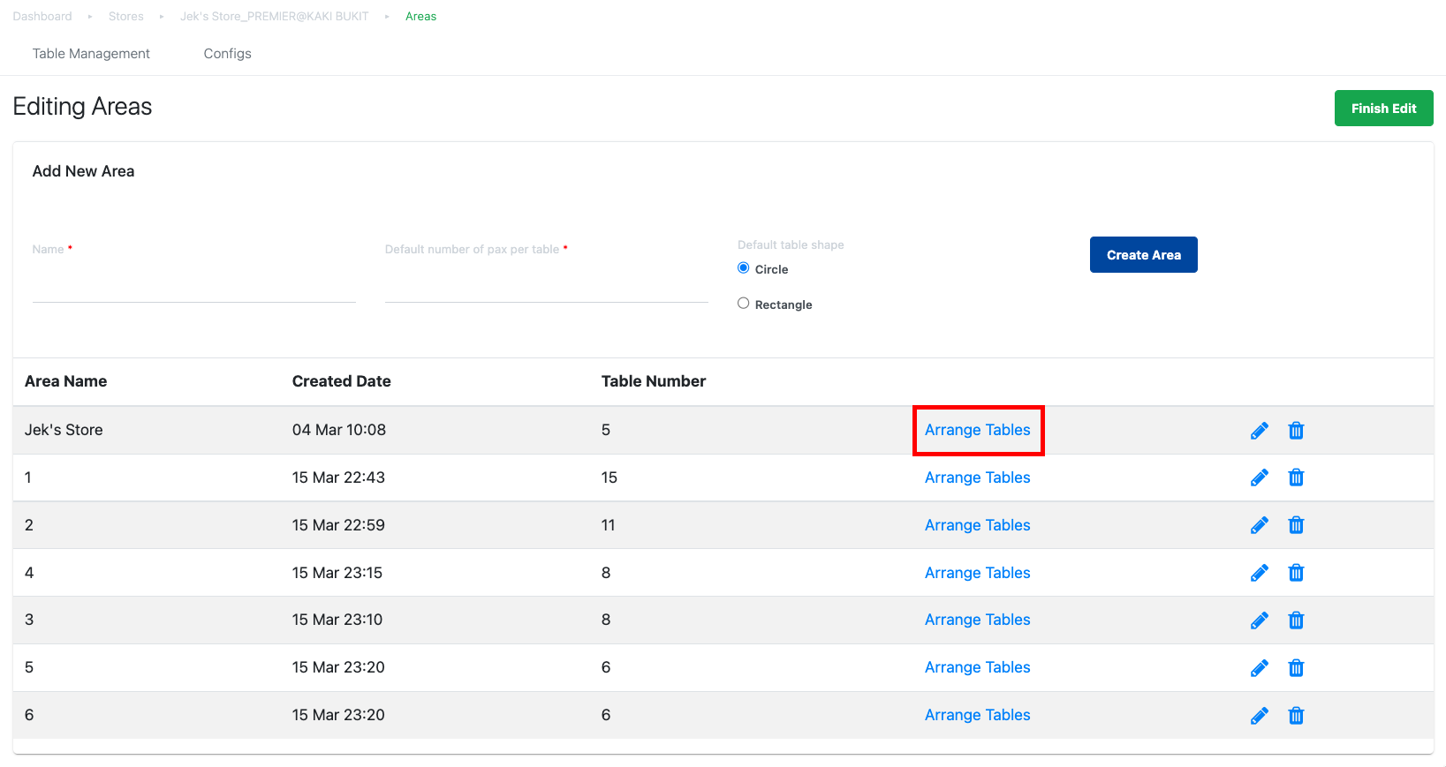Open the Table Management tab
Viewport: 1446px width, 767px height.
point(91,54)
